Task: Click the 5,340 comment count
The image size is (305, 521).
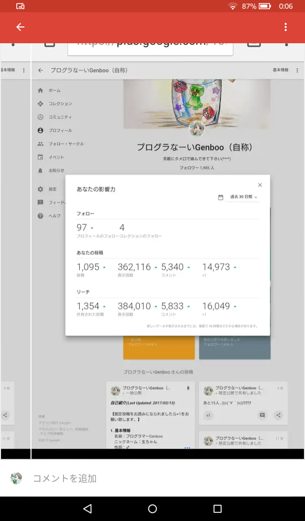Action: [x=172, y=267]
